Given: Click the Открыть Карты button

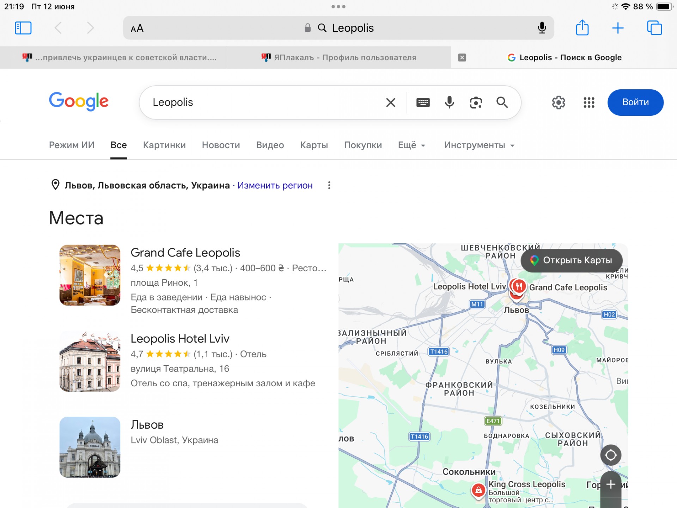Looking at the screenshot, I should coord(572,260).
